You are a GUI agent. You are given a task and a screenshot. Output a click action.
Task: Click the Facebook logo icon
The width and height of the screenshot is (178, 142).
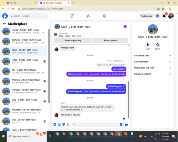[x=5, y=16]
